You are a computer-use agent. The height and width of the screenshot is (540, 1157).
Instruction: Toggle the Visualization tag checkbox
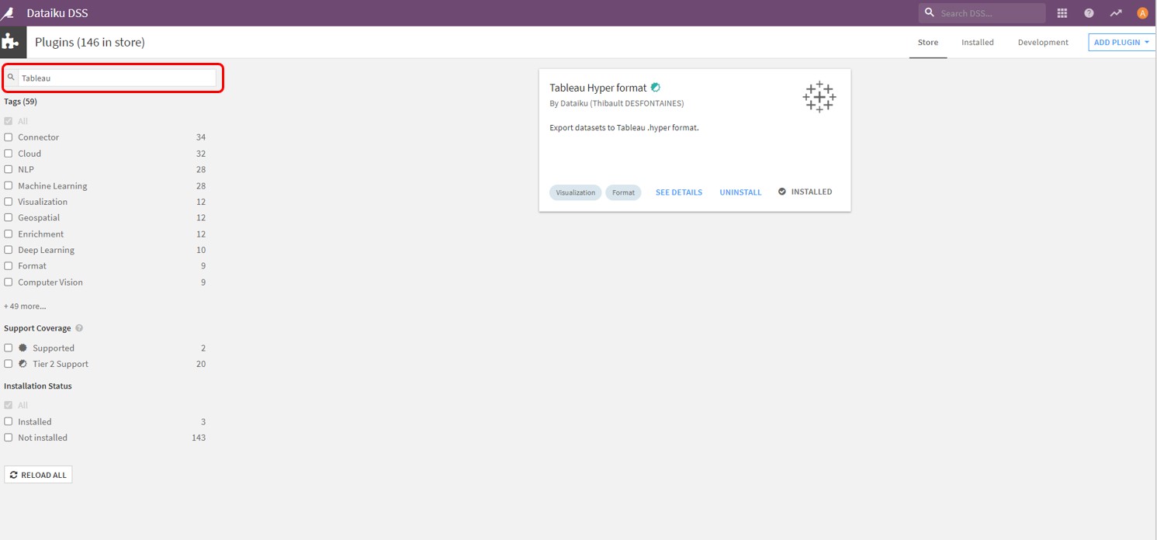9,202
